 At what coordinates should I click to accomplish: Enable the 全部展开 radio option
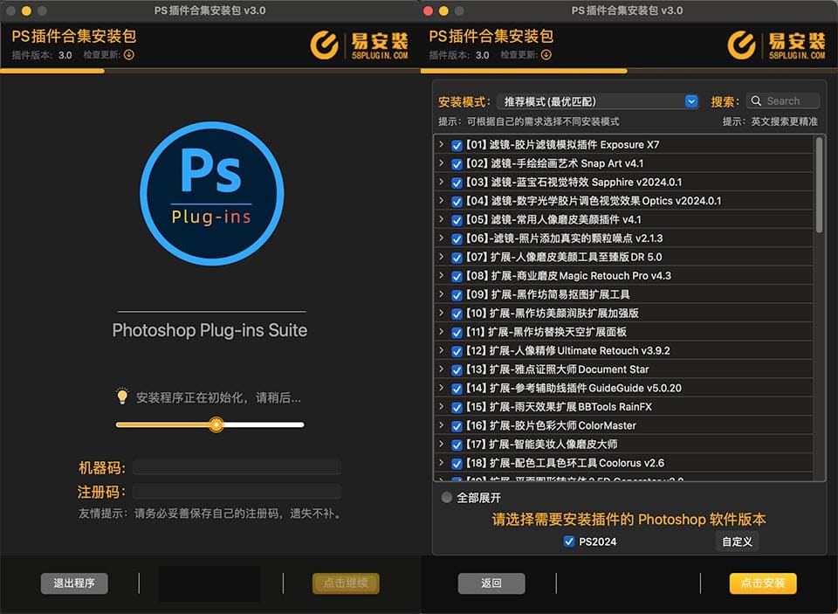click(447, 498)
